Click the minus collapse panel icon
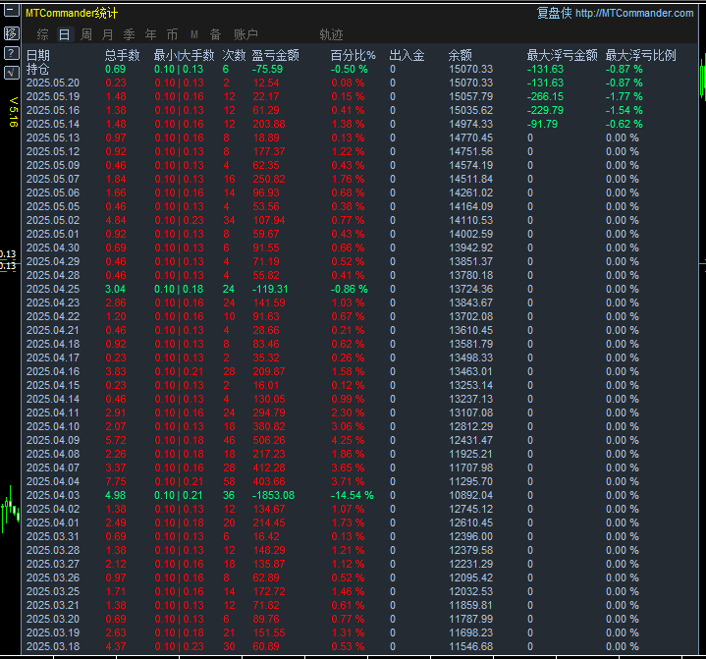The image size is (706, 659). point(11,11)
